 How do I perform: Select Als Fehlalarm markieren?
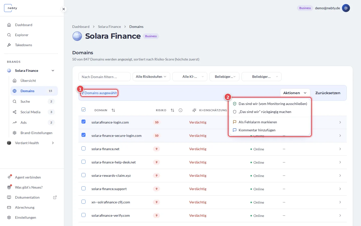(270, 122)
